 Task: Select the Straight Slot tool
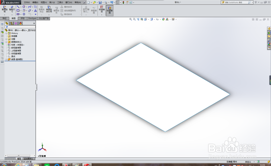pos(18,14)
